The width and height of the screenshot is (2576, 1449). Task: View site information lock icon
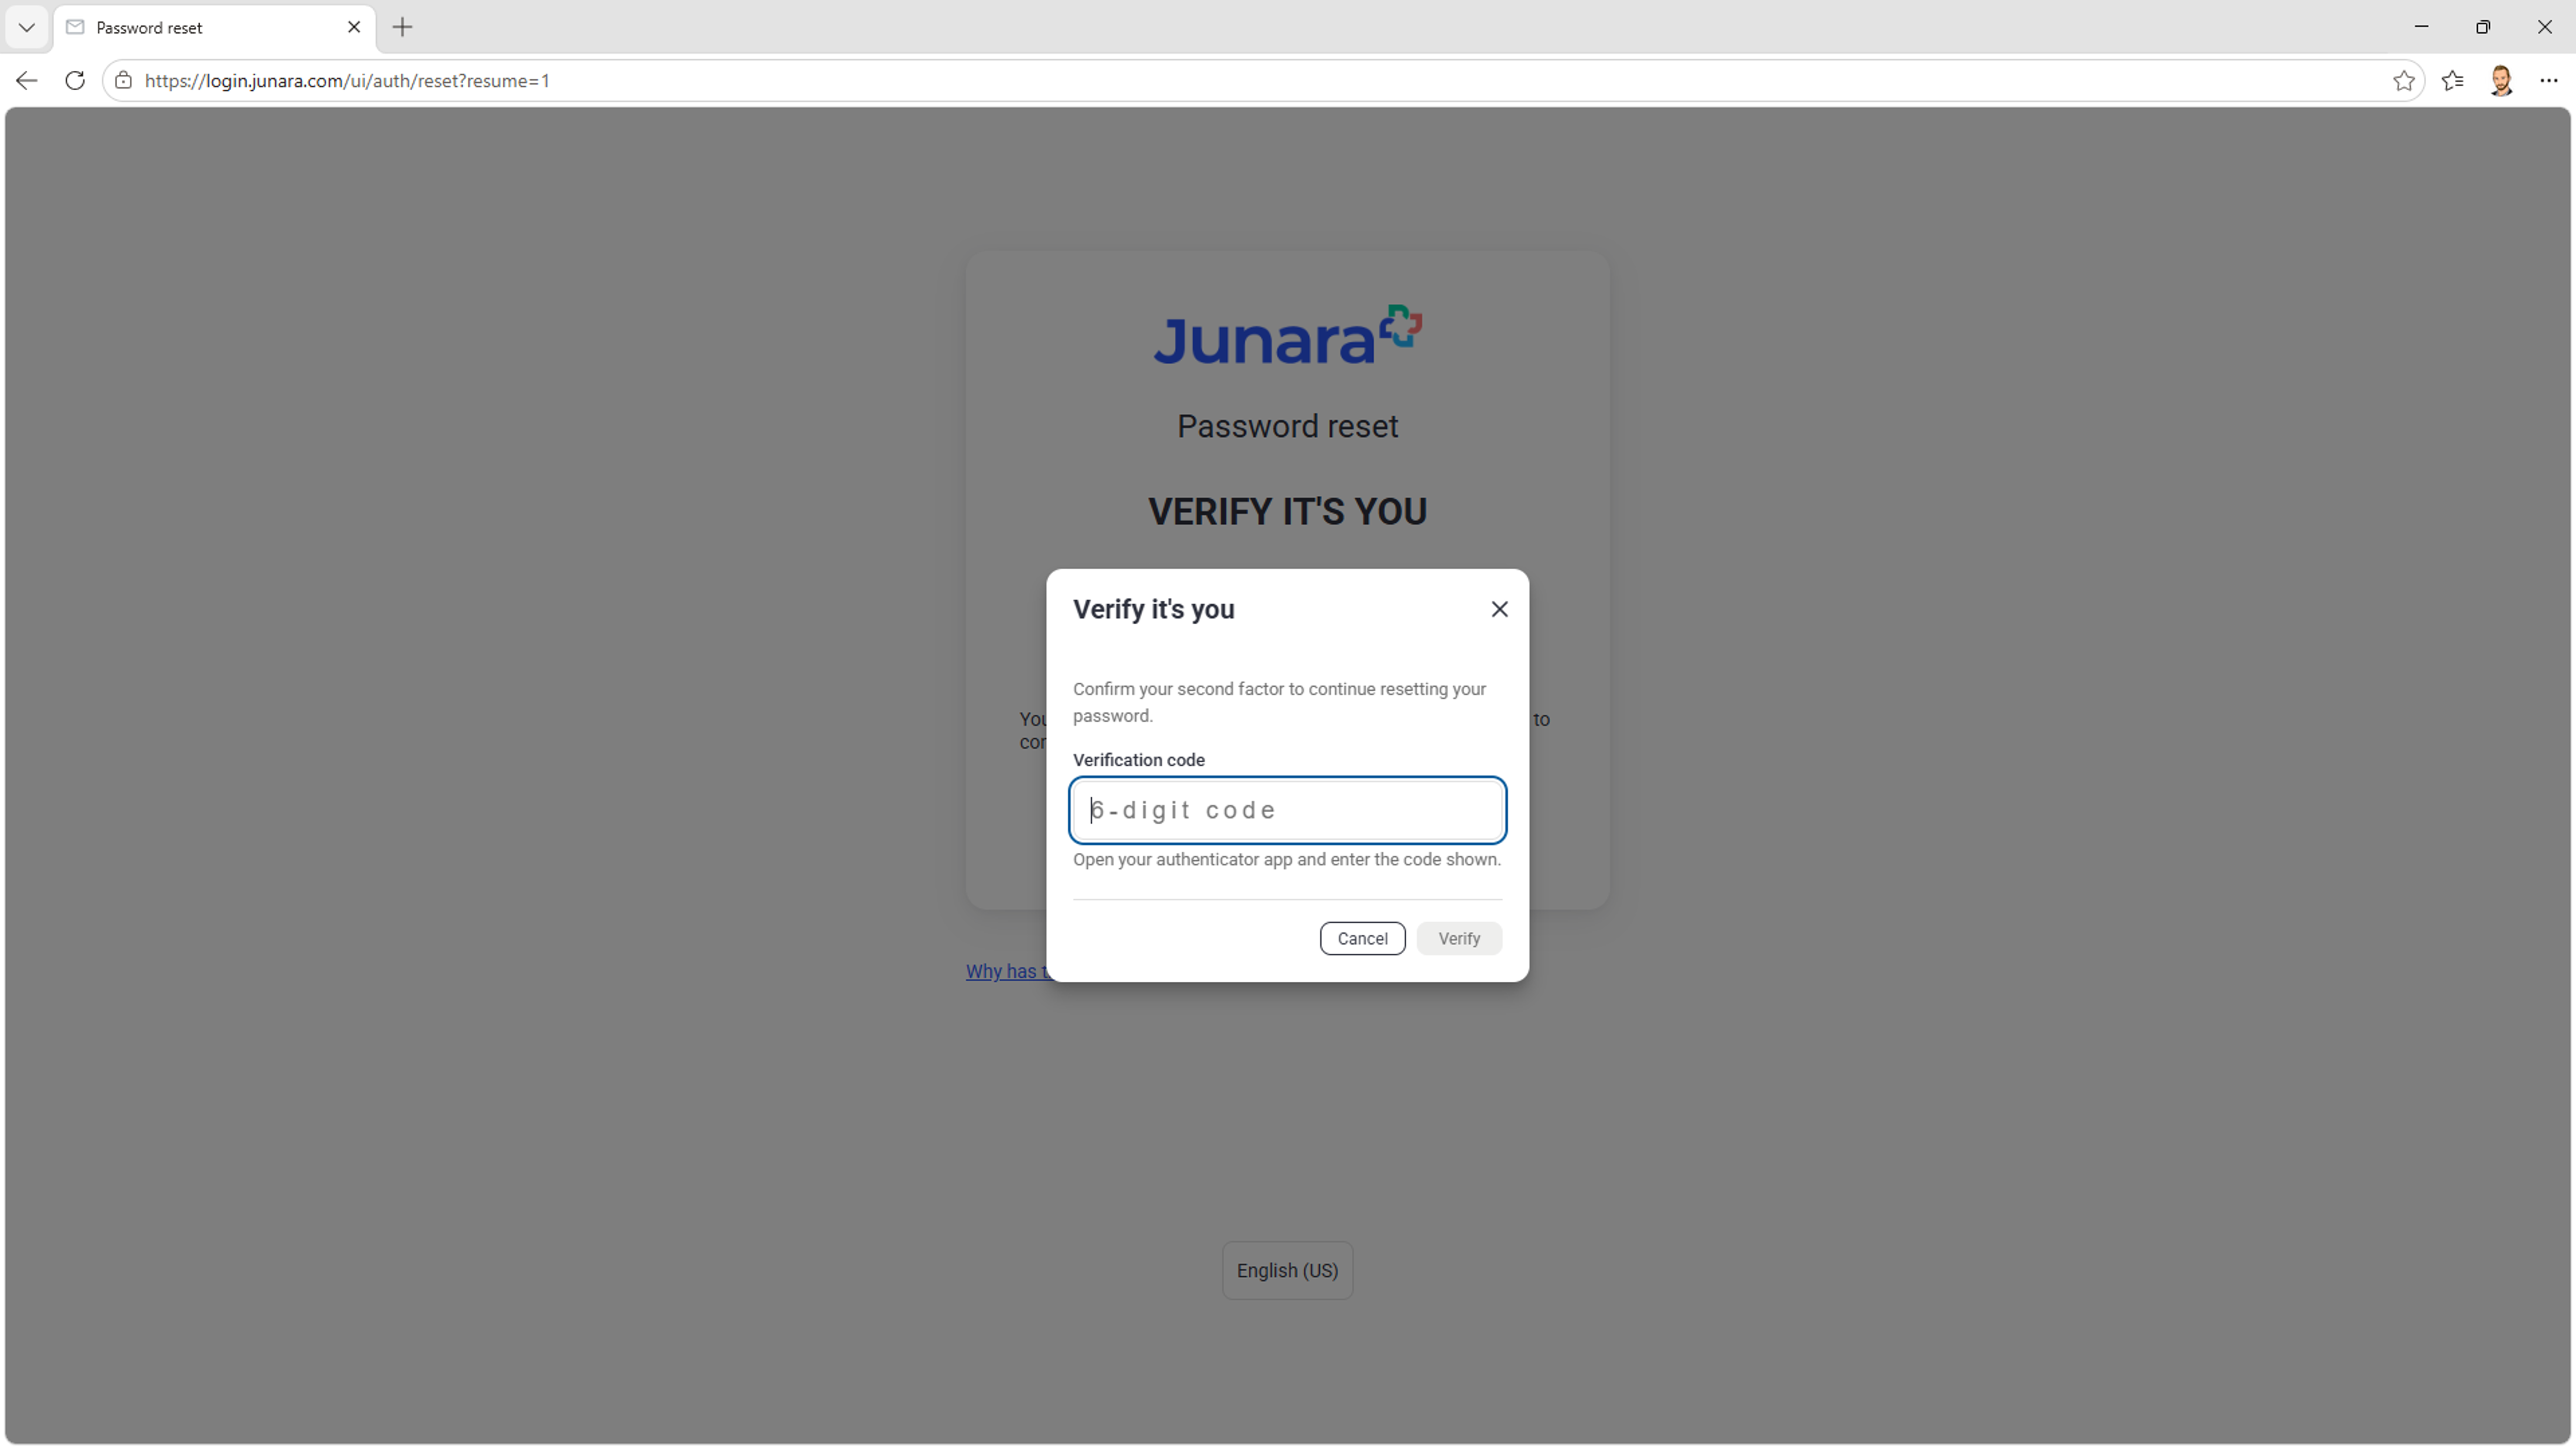tap(123, 81)
